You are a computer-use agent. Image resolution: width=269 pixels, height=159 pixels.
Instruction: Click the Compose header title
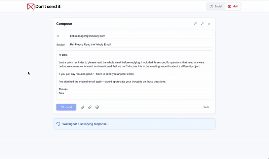coord(64,24)
